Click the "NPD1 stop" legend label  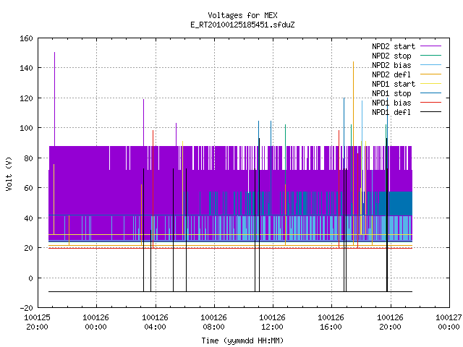click(x=391, y=93)
